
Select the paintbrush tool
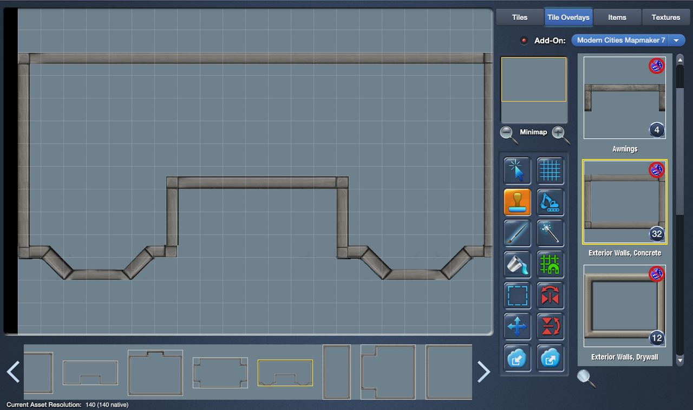(517, 233)
